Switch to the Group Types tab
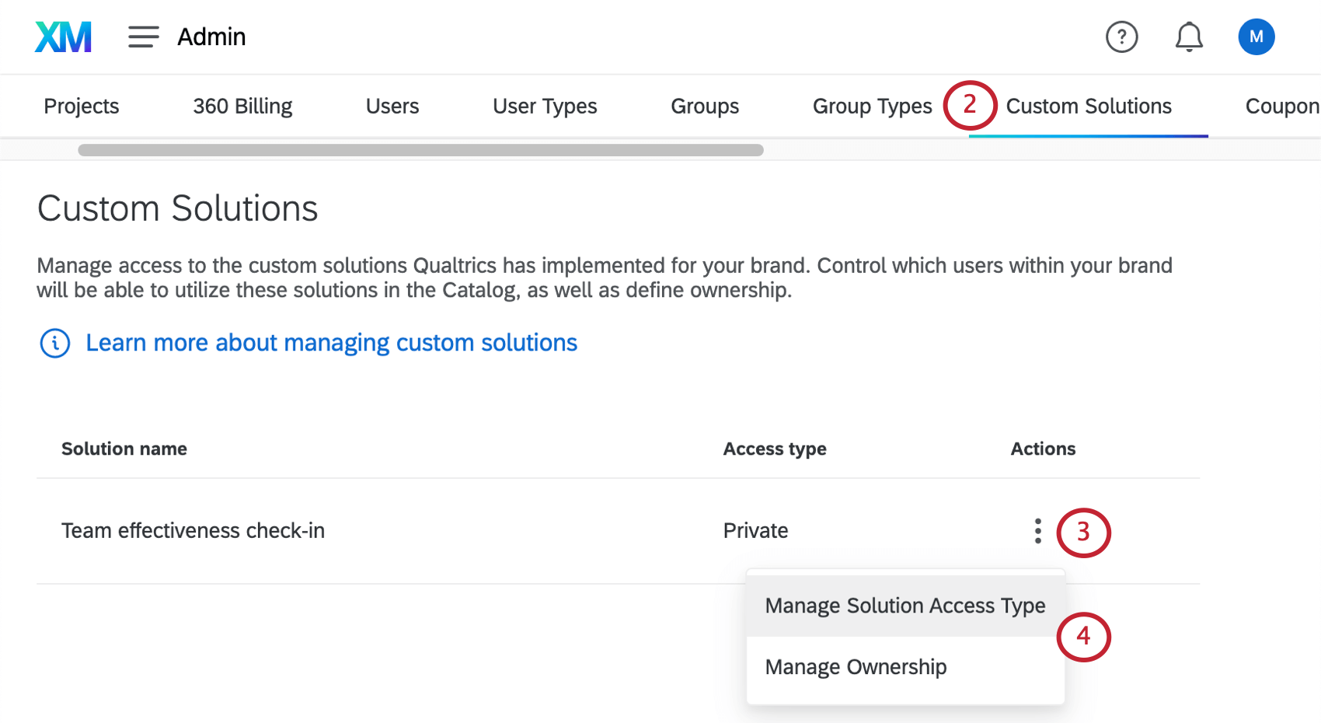 pyautogui.click(x=872, y=106)
